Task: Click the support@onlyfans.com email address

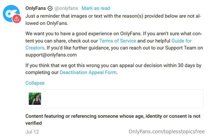Action: [51, 55]
